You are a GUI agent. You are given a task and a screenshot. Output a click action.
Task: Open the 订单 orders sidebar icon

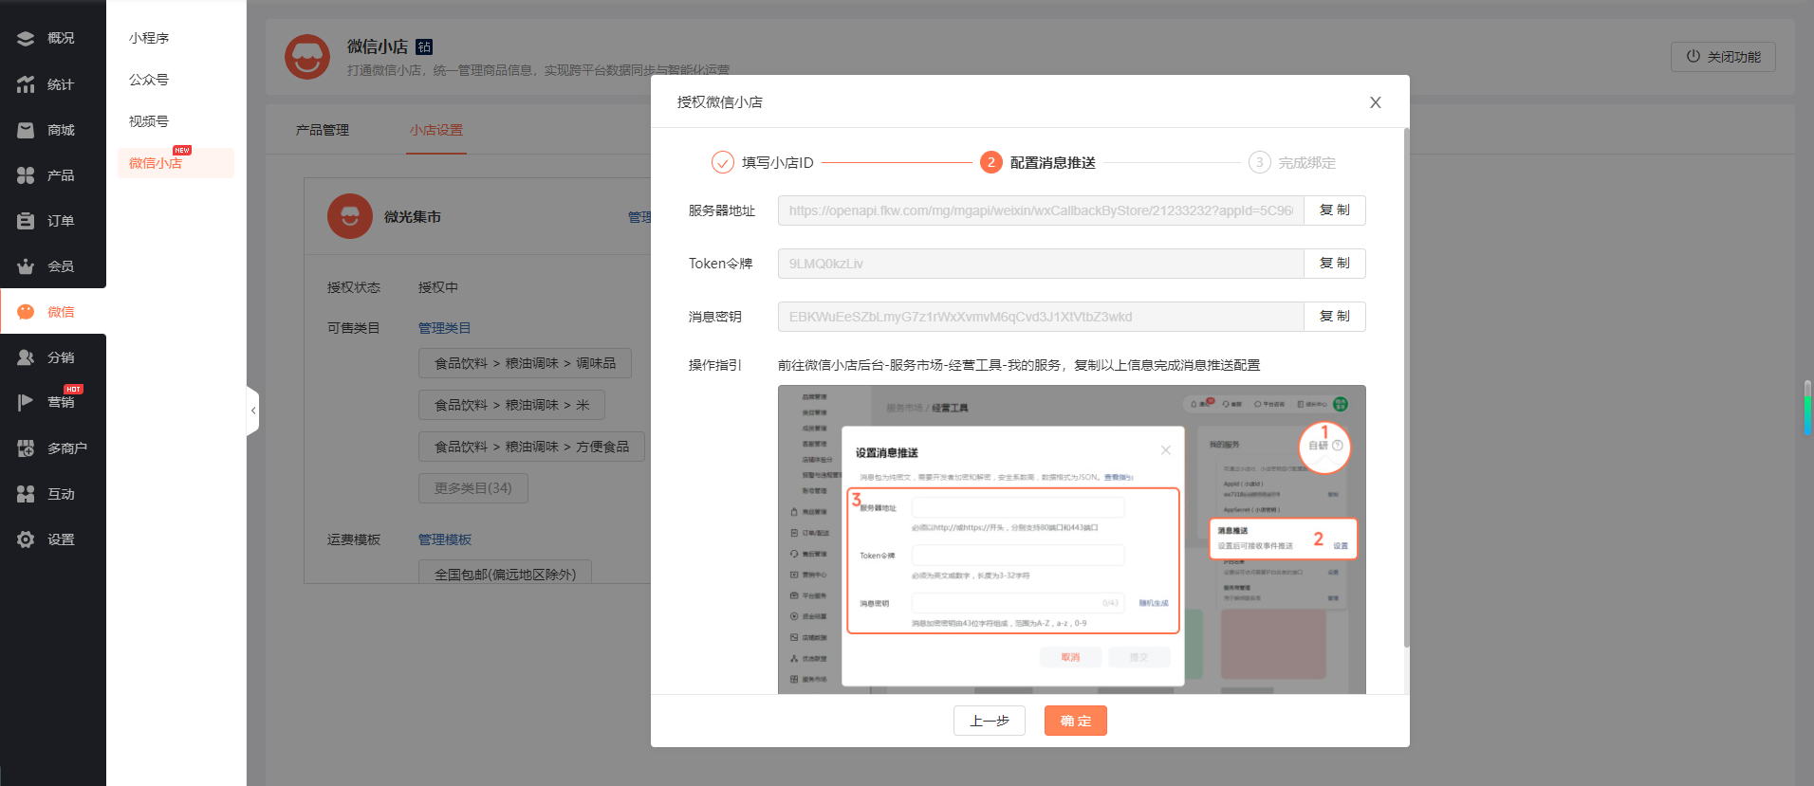tap(26, 221)
